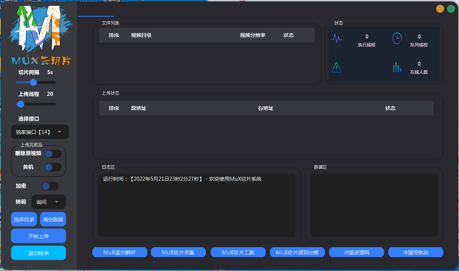
Task: Open the MuX切片采集 link button
Action: click(178, 252)
